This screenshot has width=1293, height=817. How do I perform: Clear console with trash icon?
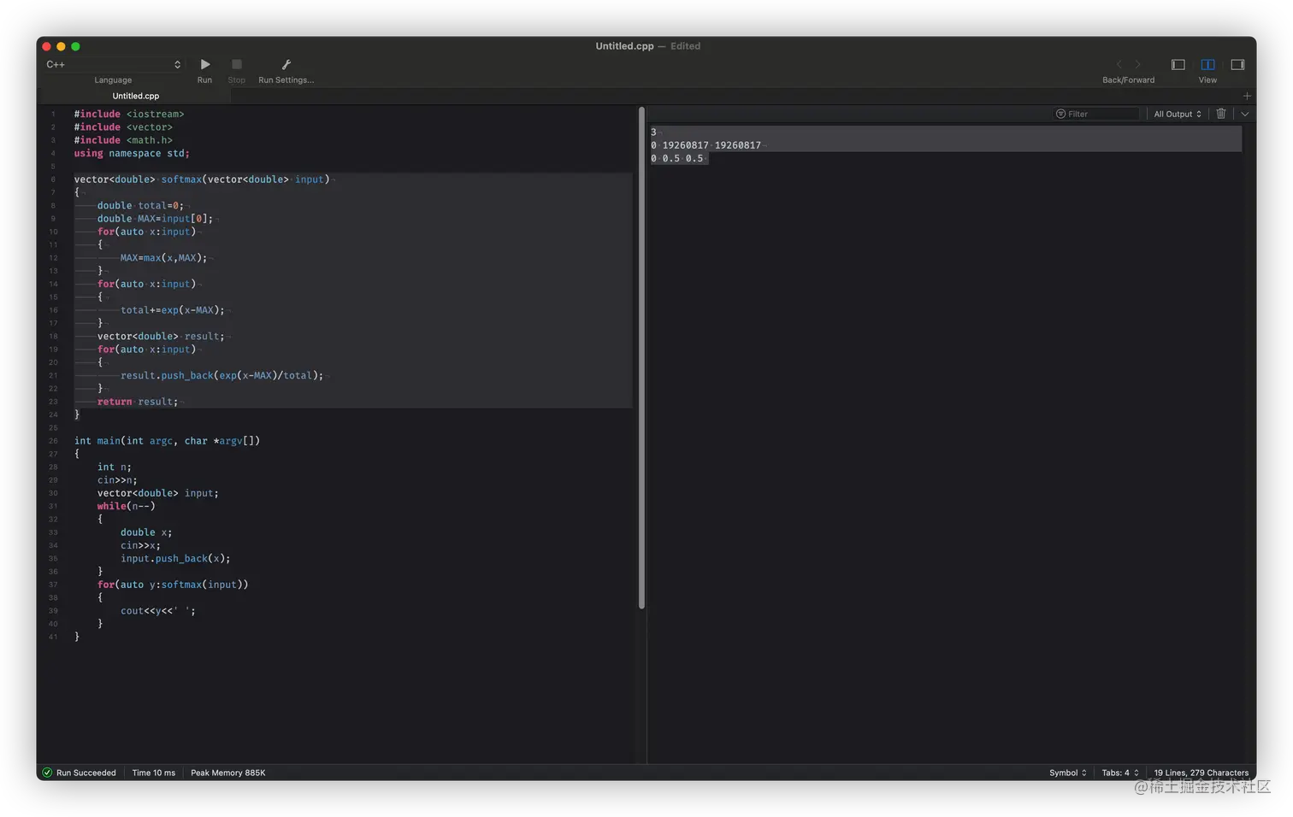(1221, 114)
